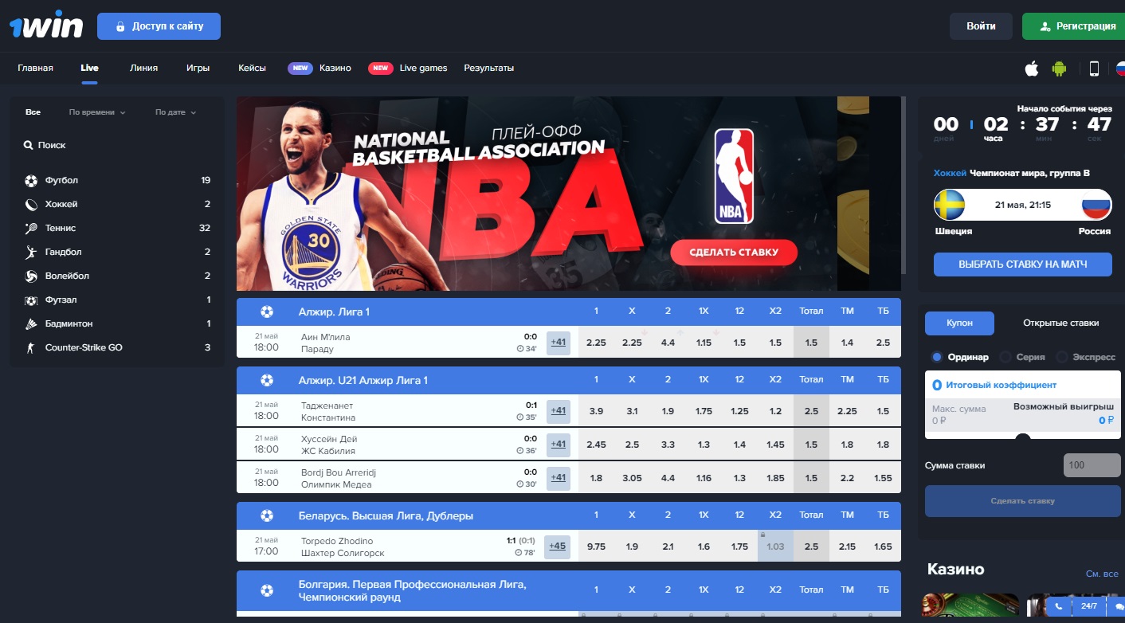Open the По времени dropdown
This screenshot has width=1125, height=623.
pos(97,112)
